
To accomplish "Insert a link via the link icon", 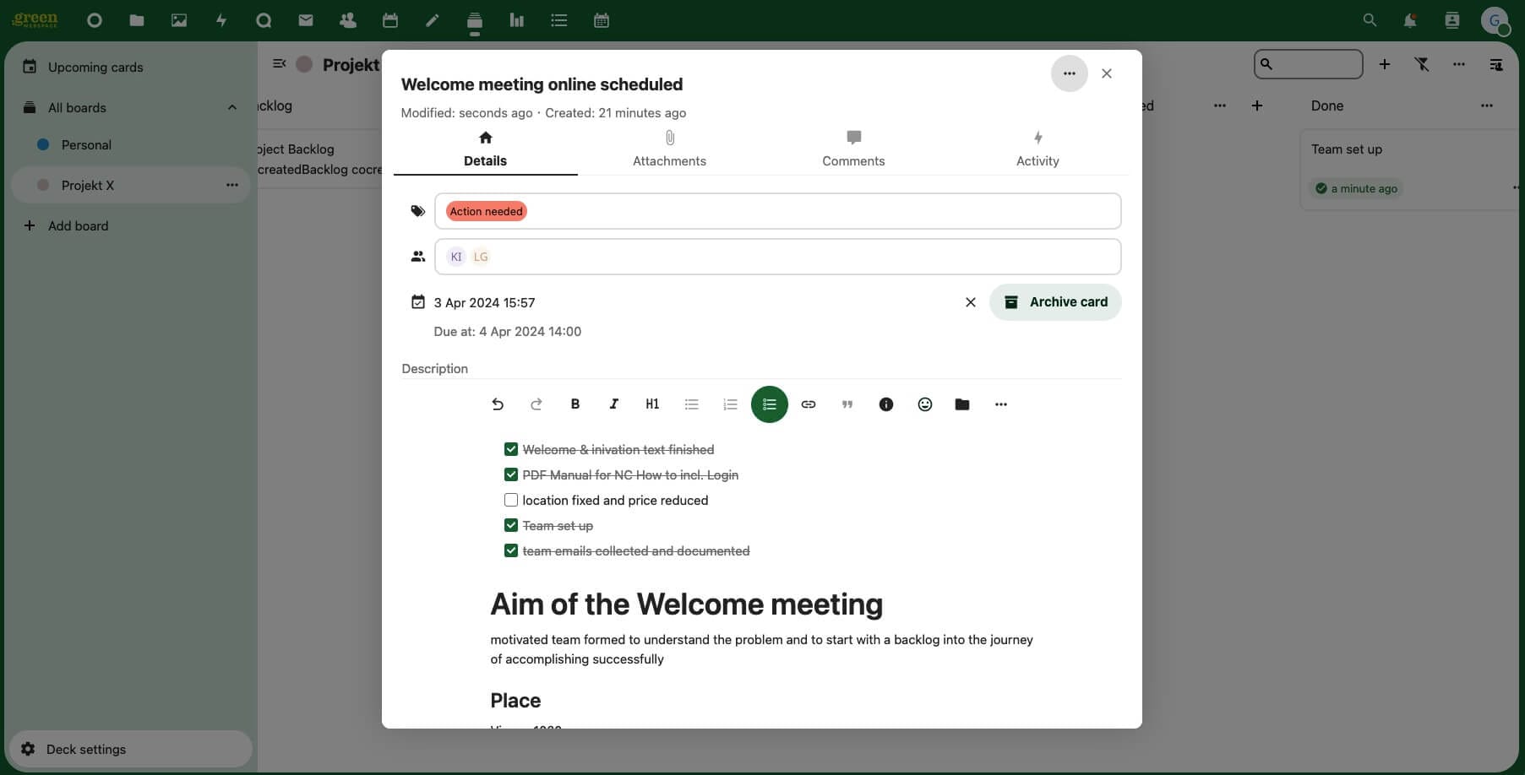I will 808,404.
